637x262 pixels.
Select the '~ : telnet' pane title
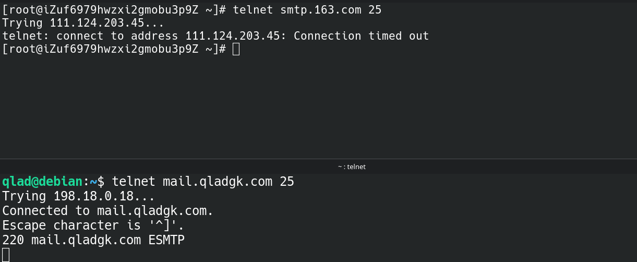pos(352,167)
